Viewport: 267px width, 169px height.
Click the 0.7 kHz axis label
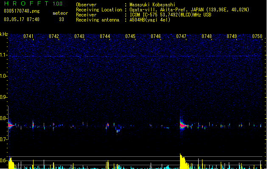(4, 139)
